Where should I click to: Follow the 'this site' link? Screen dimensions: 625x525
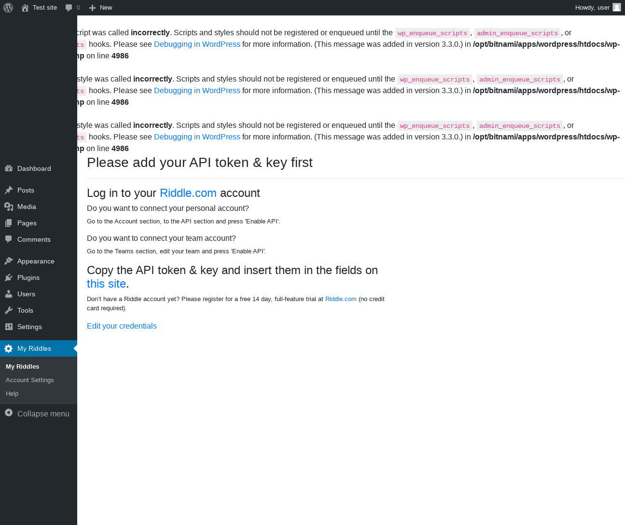pyautogui.click(x=106, y=284)
